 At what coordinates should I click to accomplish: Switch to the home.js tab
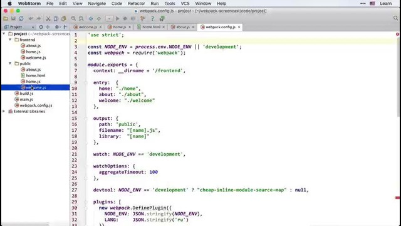point(120,27)
